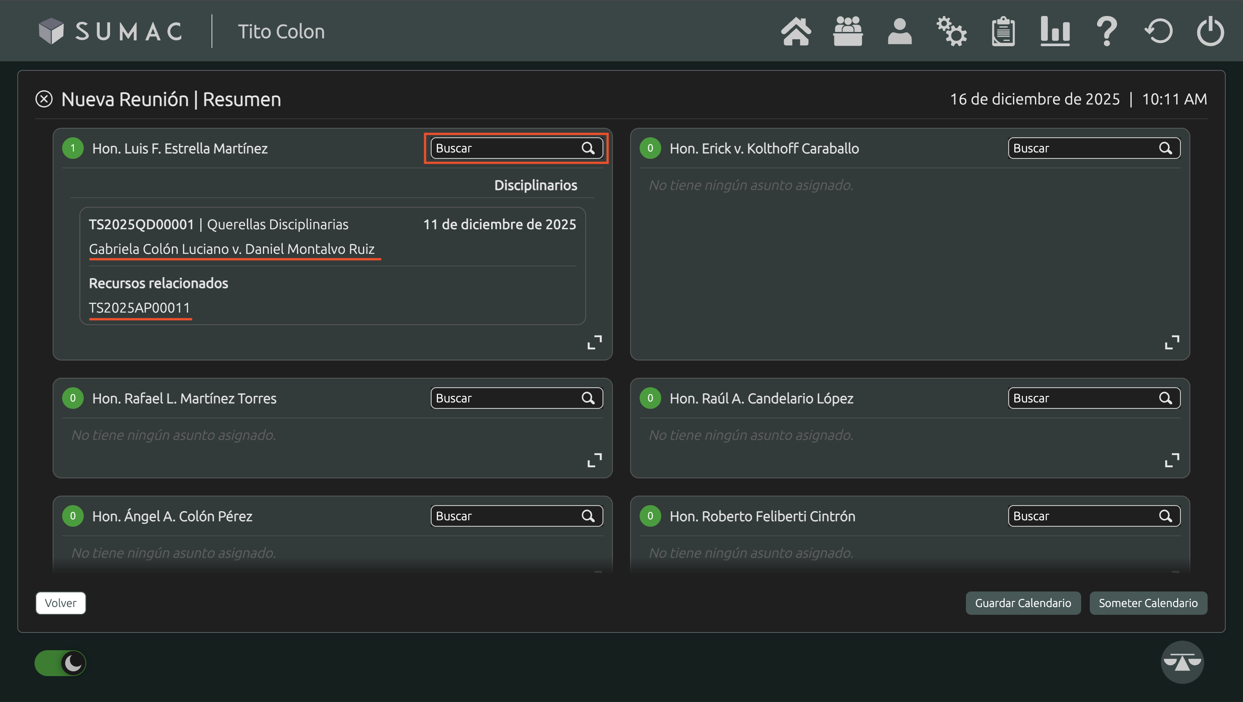Expand Hon. Rafael L. Martínez Torres panel
Image resolution: width=1243 pixels, height=702 pixels.
click(x=594, y=460)
